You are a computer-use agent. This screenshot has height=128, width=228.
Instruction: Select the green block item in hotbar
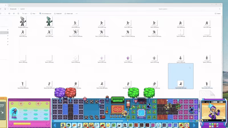click(x=69, y=125)
